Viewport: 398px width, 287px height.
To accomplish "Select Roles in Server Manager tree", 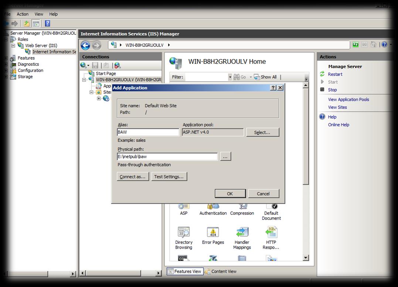I will [x=23, y=39].
